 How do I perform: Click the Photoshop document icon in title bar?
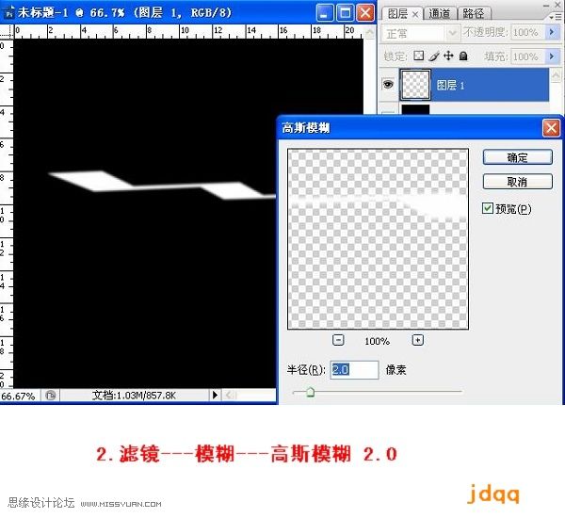click(x=8, y=12)
